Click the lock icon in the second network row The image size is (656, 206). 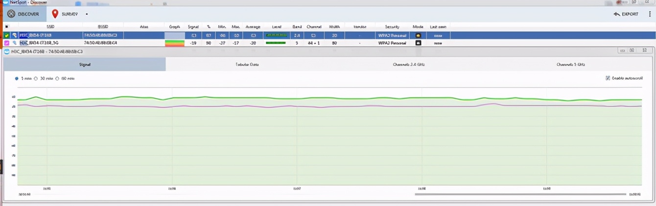tap(418, 43)
